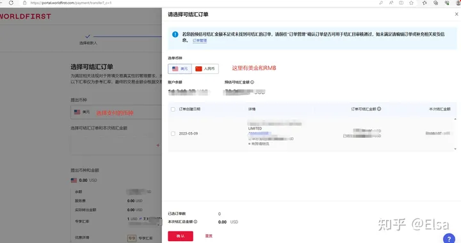Select the 美元 currency option
The width and height of the screenshot is (461, 243).
point(180,69)
